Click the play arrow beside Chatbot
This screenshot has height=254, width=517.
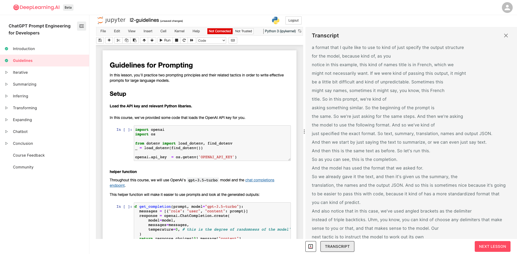[6, 132]
